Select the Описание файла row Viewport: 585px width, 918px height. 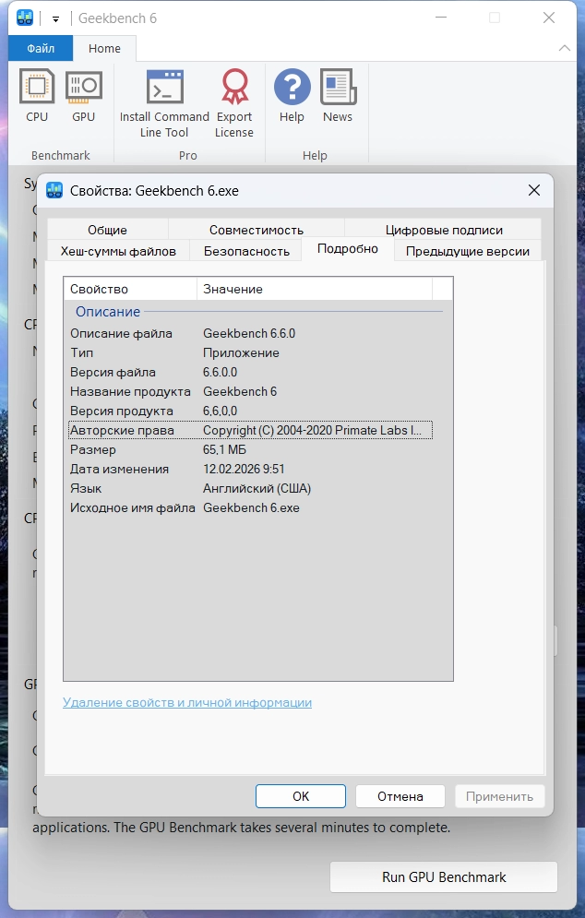251,333
